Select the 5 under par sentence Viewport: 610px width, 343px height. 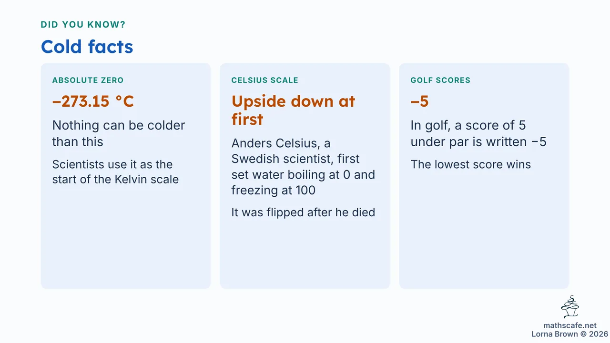click(x=478, y=133)
